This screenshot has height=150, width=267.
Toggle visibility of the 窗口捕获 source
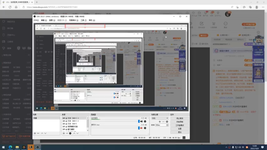(x=64, y=129)
